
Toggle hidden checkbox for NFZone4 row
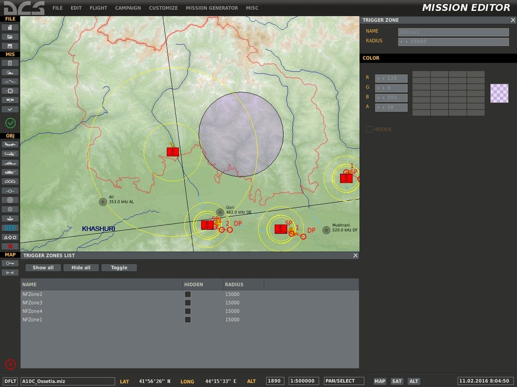click(188, 311)
